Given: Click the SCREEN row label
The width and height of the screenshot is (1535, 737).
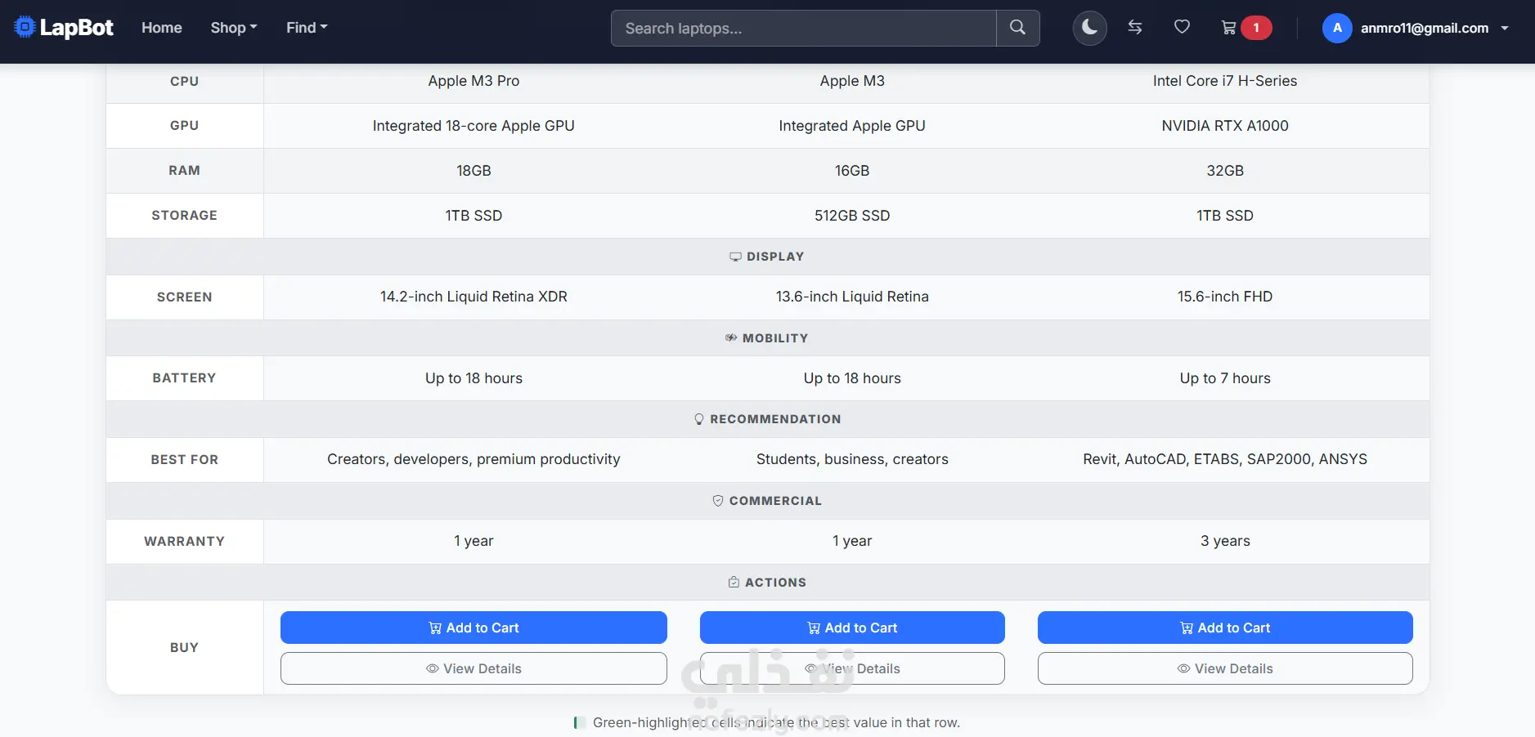Looking at the screenshot, I should [184, 297].
